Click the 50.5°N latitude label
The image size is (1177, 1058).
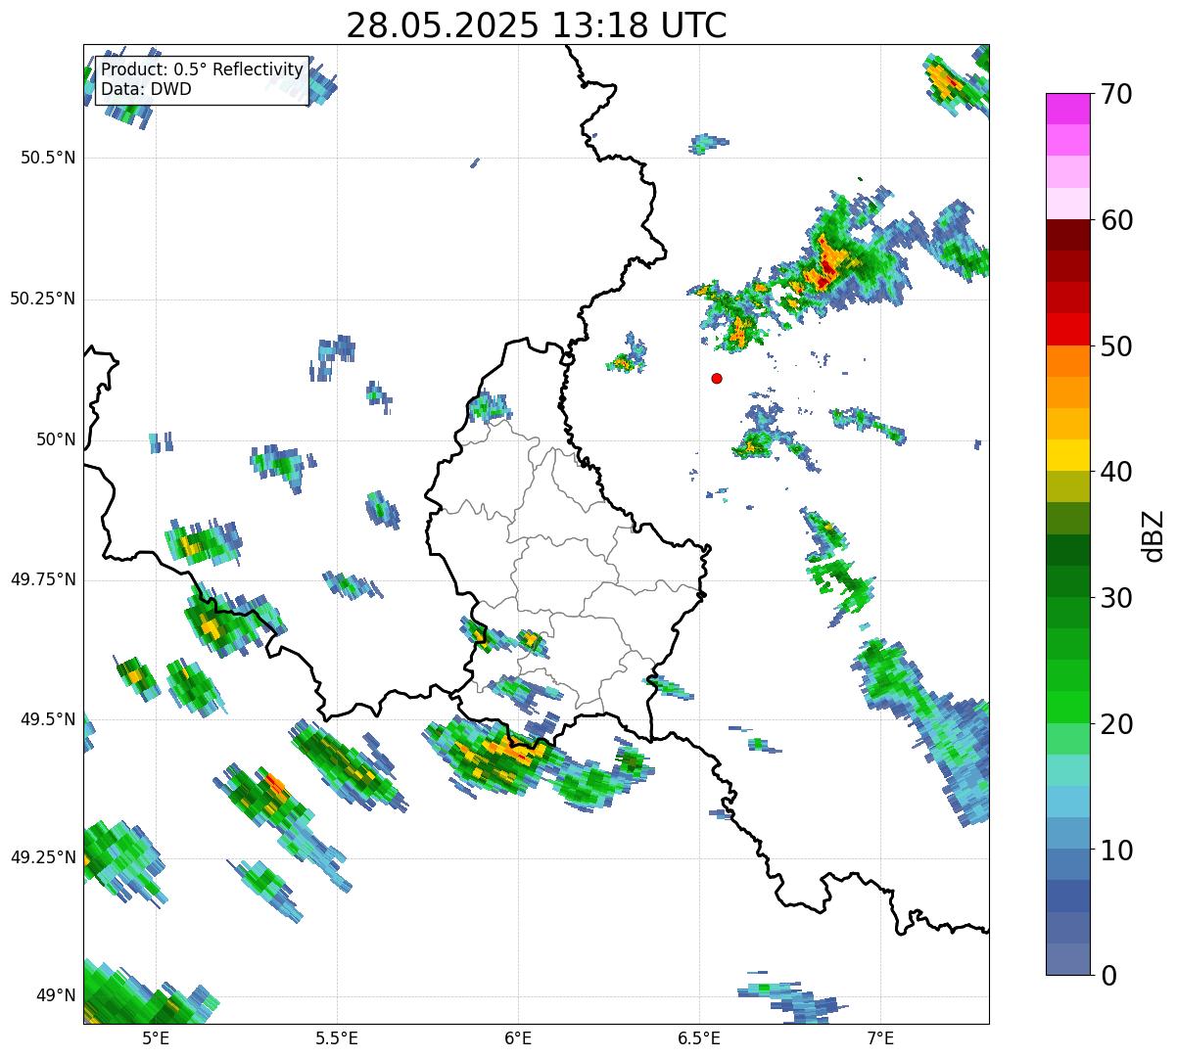48,158
